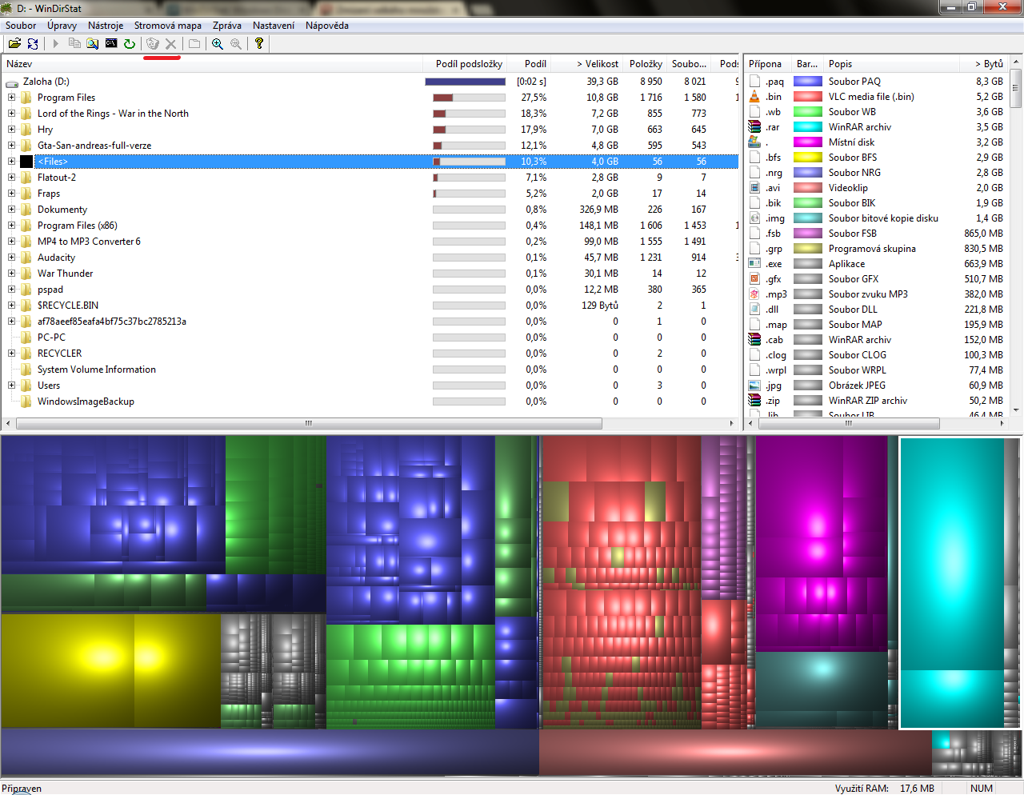Screen dimensions: 1024x795
Task: Click the Refresh All toolbar icon
Action: point(33,44)
